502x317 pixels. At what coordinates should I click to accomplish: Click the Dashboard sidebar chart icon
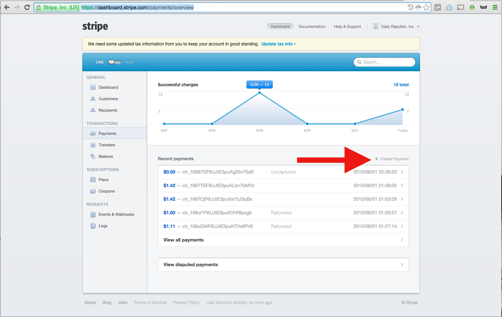pyautogui.click(x=93, y=87)
